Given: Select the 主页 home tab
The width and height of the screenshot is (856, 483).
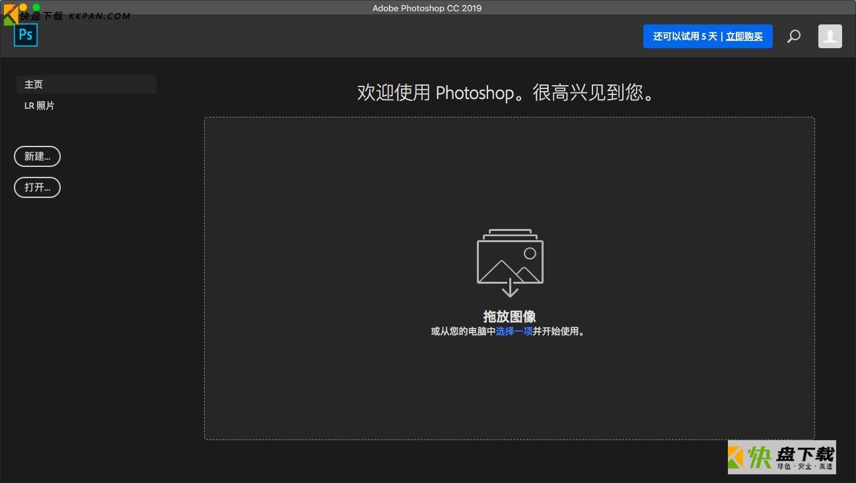Looking at the screenshot, I should click(x=87, y=84).
